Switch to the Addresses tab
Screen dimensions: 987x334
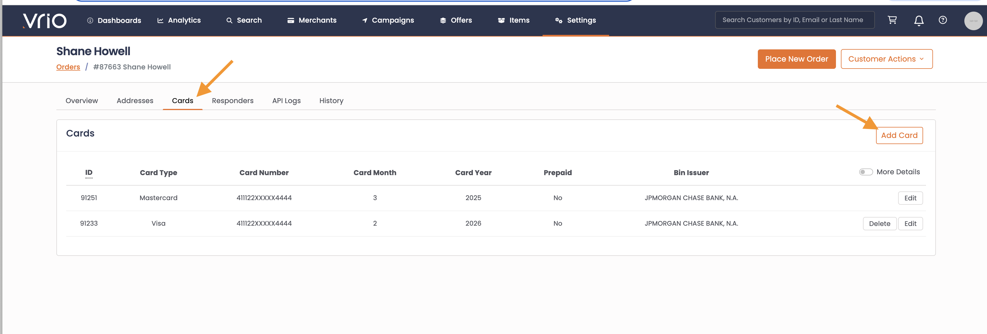[135, 101]
